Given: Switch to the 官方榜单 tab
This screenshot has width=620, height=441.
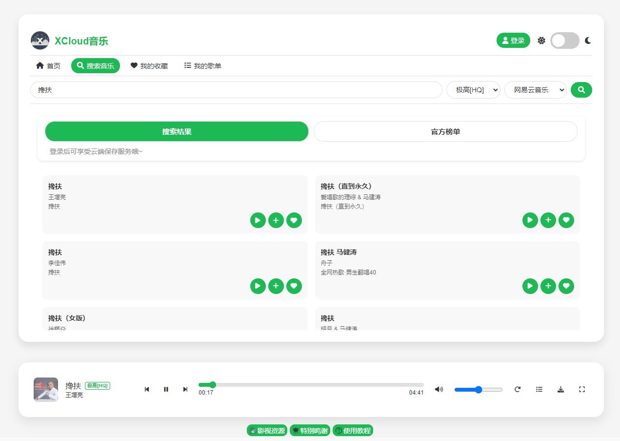Looking at the screenshot, I should 446,131.
